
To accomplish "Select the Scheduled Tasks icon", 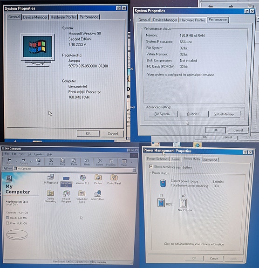I will [82, 197].
